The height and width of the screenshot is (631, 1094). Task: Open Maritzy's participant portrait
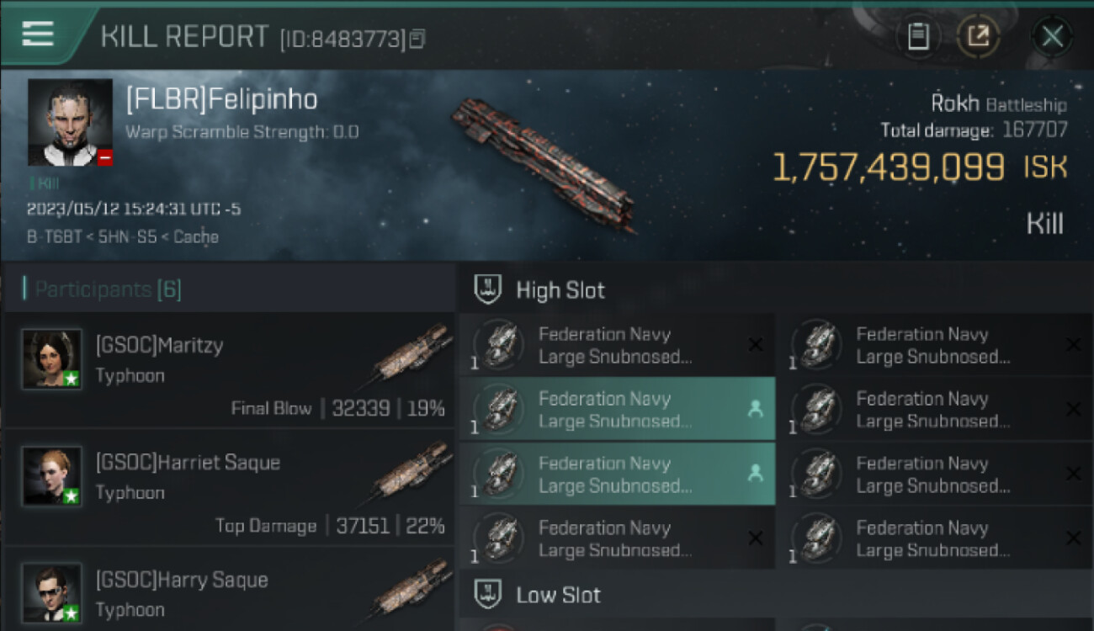52,359
